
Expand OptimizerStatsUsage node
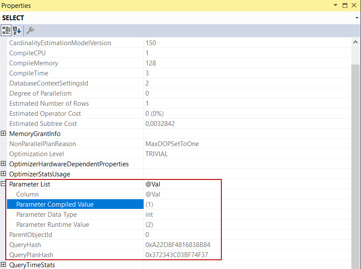click(x=3, y=174)
